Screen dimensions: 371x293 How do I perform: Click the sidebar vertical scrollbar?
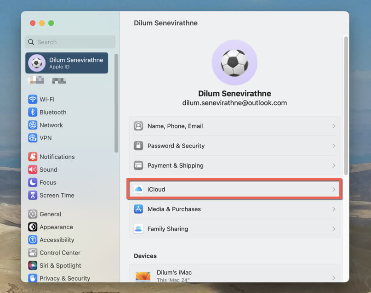[116, 103]
